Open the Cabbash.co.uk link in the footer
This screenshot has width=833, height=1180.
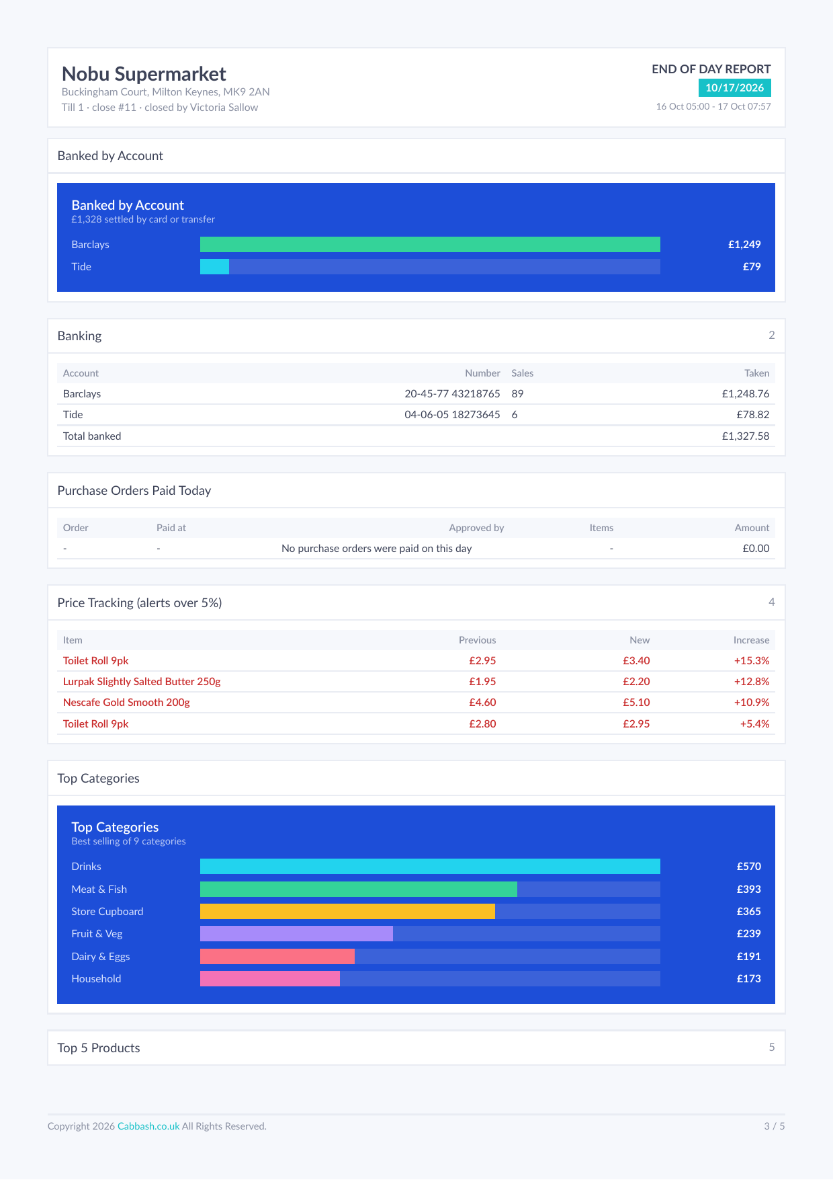click(148, 1126)
